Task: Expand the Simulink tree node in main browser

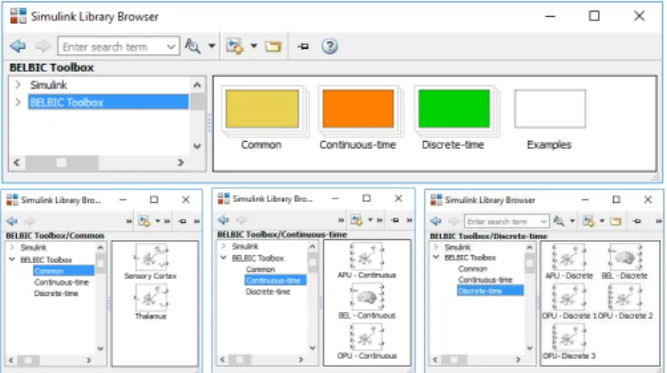Action: pyautogui.click(x=18, y=84)
